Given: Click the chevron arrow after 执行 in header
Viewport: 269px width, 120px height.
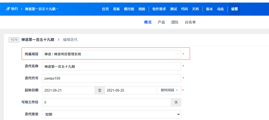Looking at the screenshot, I should (x=22, y=9).
